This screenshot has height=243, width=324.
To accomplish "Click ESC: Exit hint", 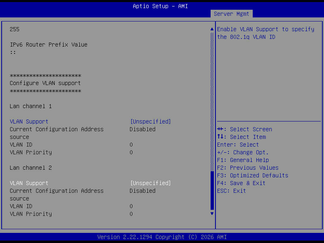I will point(231,191).
